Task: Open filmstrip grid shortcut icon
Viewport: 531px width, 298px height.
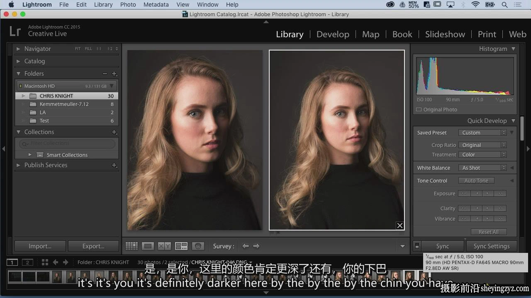Action: [x=45, y=262]
